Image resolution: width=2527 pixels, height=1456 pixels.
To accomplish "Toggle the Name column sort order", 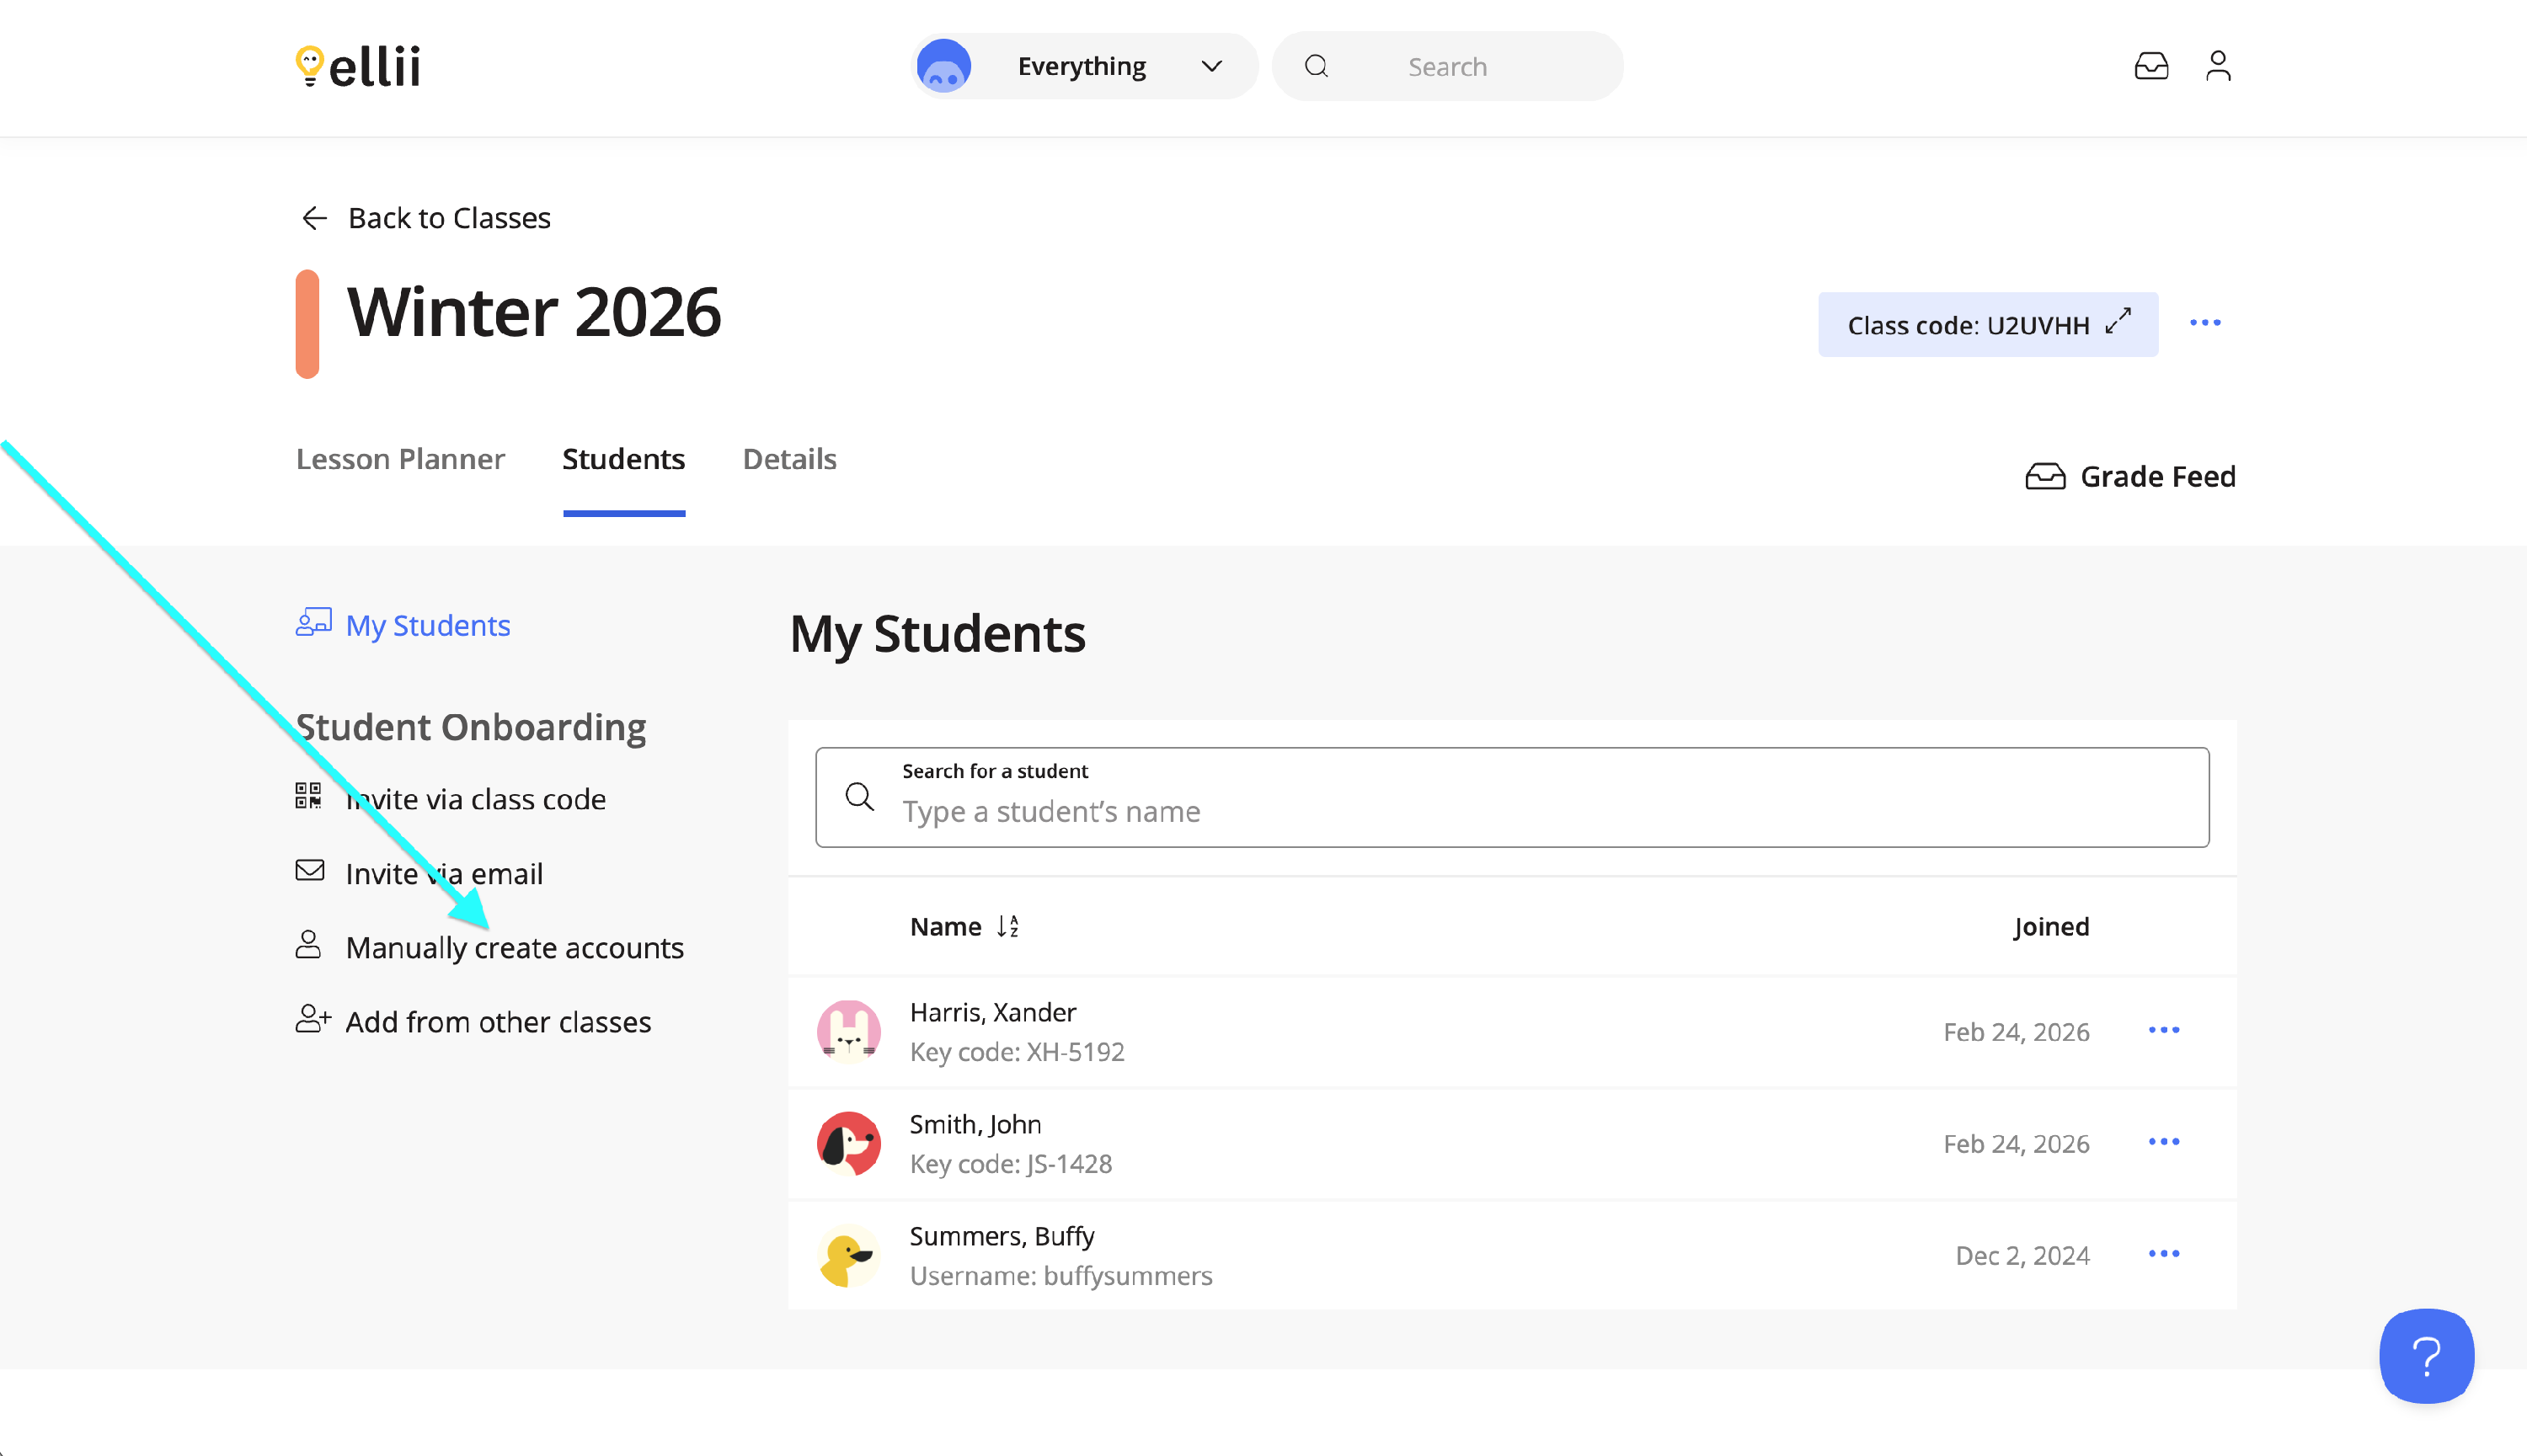I will pos(1007,926).
